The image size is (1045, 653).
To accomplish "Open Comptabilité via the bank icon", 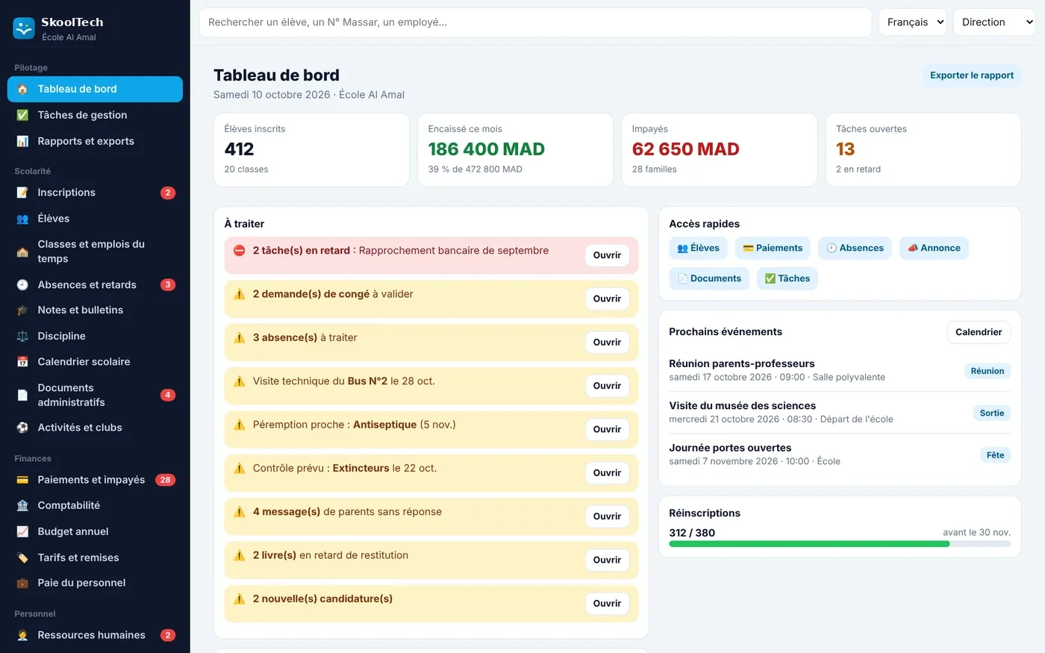I will [22, 505].
